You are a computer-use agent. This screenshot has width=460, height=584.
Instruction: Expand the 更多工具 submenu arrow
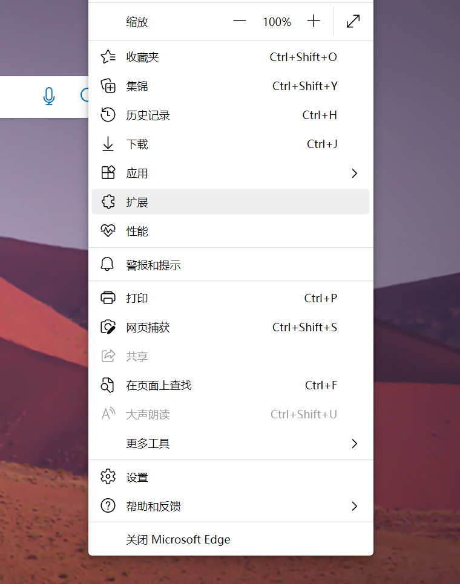click(x=354, y=444)
